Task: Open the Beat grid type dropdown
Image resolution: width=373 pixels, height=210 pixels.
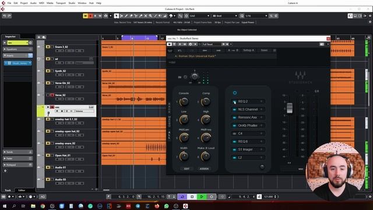Action: tap(225, 16)
